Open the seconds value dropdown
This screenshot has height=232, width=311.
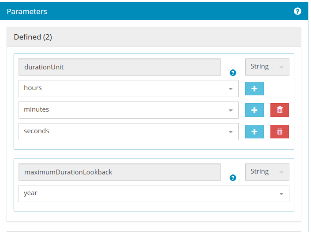(x=128, y=131)
